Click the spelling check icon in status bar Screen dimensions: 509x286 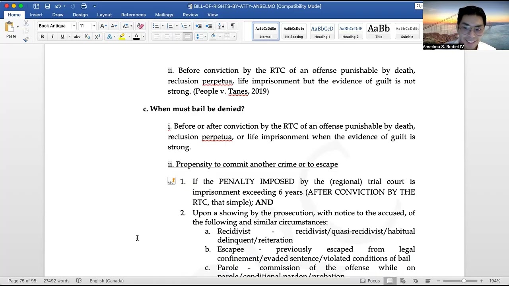79,281
